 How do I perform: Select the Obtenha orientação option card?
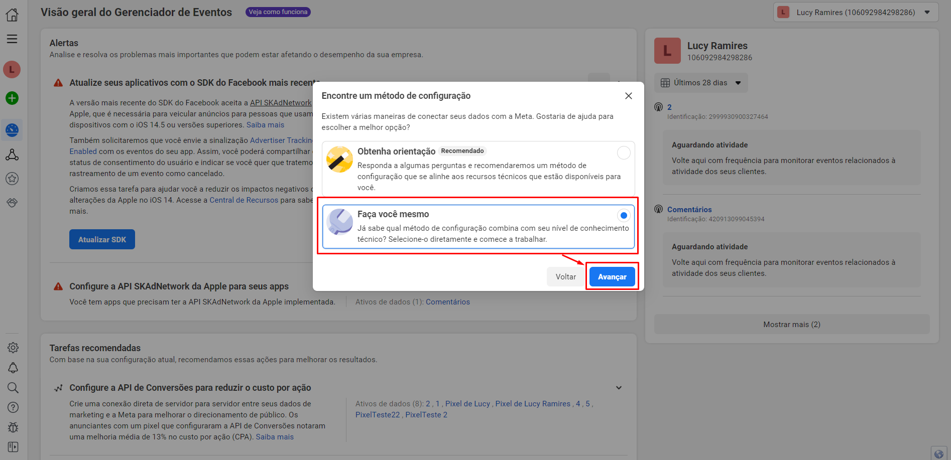479,169
